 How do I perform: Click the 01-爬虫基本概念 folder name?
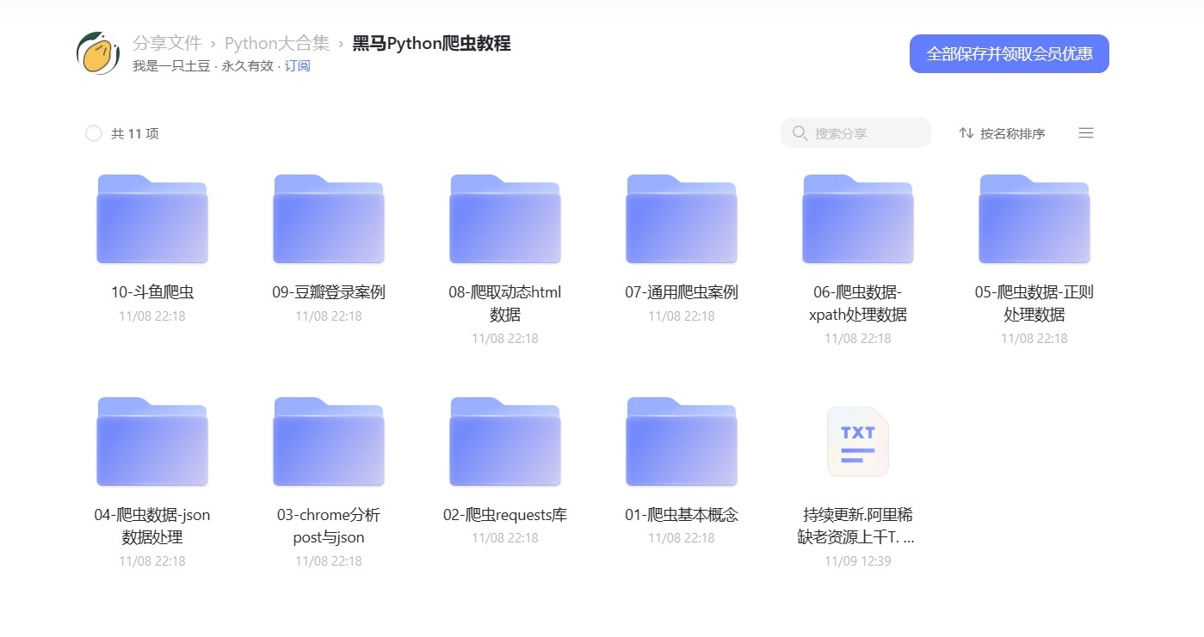682,515
